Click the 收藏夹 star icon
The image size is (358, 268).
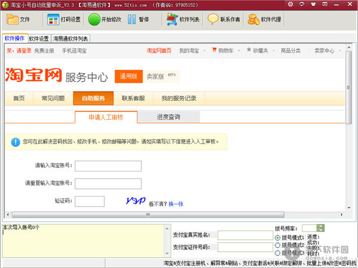tap(249, 49)
